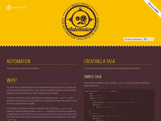161x121 pixels.
Task: Click the Facebook like count 54
Action: tap(152, 39)
